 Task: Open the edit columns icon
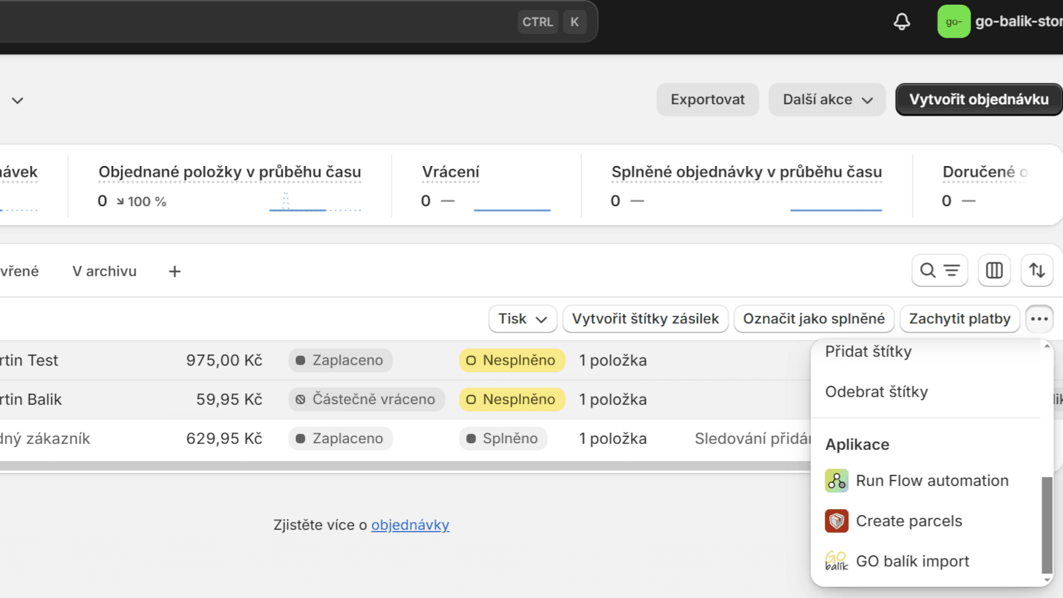994,270
